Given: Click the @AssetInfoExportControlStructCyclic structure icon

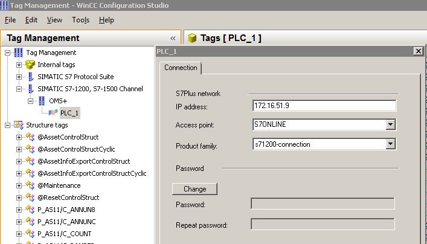Looking at the screenshot, I should click(x=30, y=173).
